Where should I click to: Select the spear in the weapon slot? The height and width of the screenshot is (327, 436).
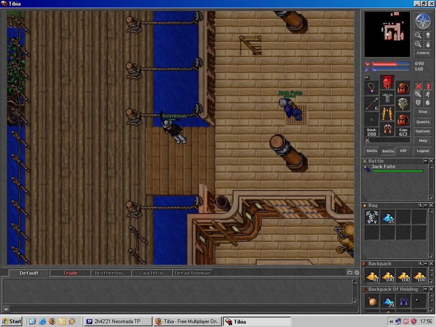coord(371,104)
